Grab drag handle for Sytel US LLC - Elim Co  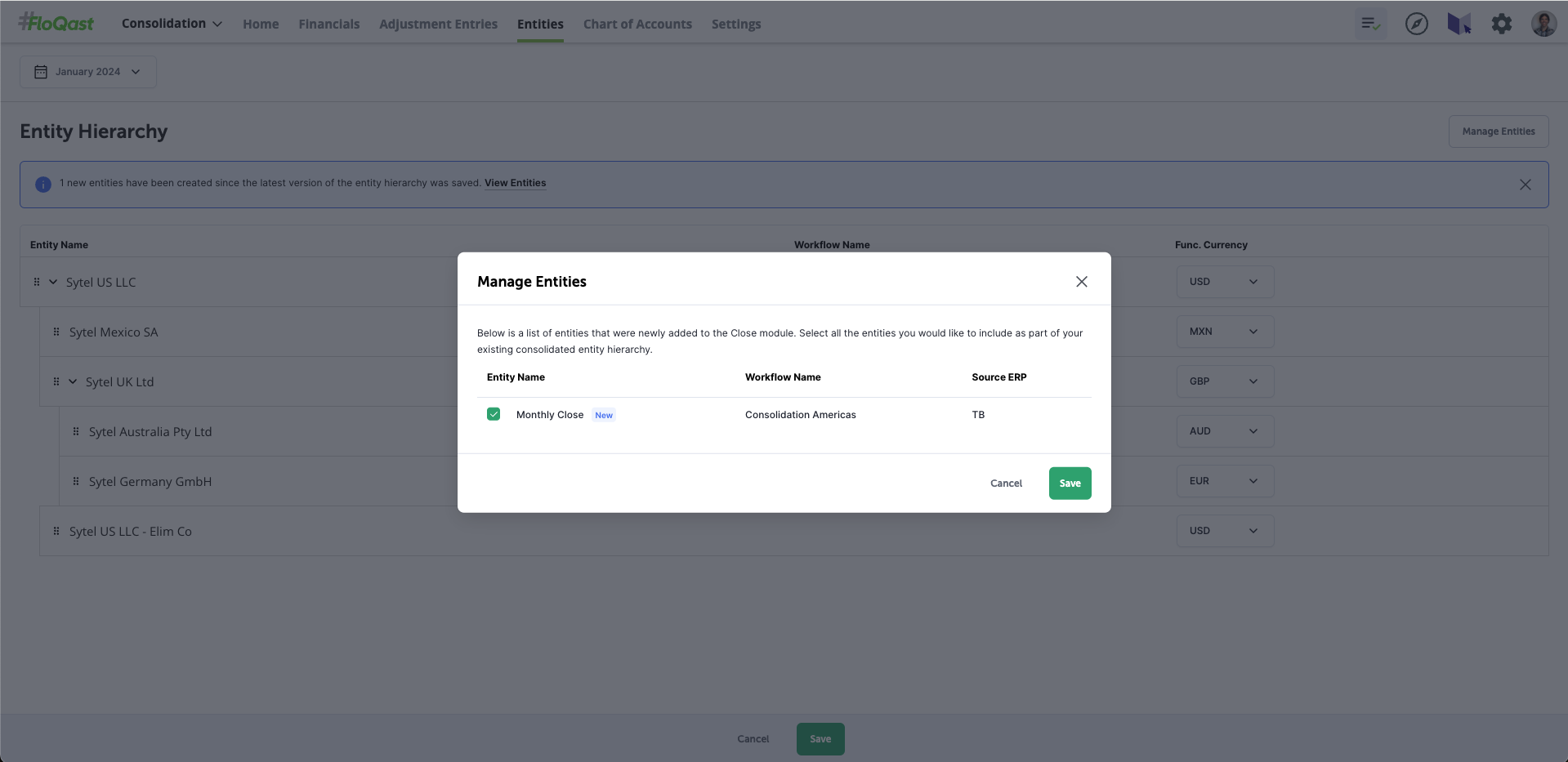click(56, 531)
